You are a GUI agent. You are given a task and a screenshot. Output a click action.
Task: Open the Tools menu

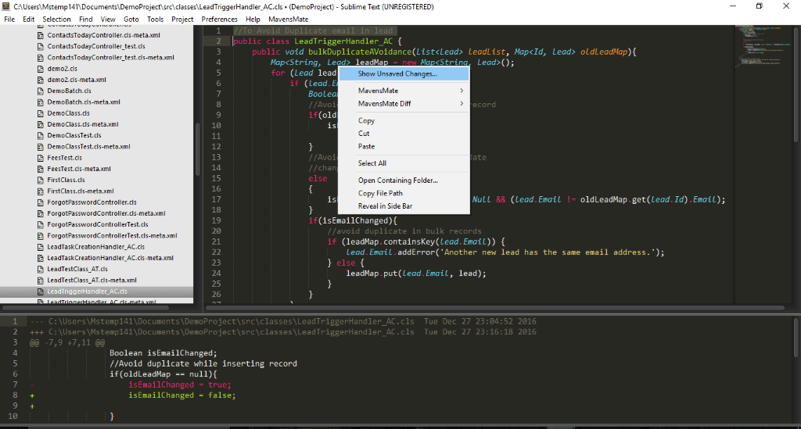[156, 20]
